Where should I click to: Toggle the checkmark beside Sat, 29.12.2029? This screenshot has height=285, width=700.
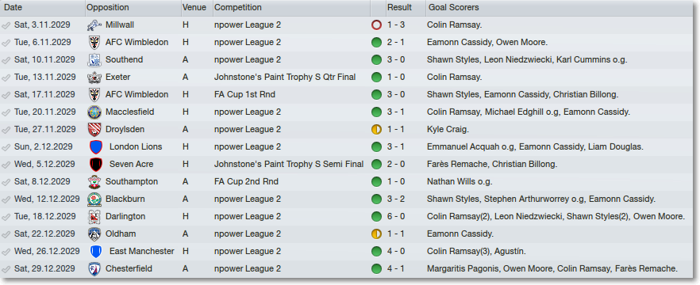click(6, 269)
